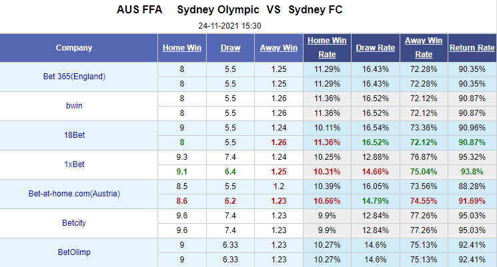Select 18Bet opening away win 1.24

click(x=279, y=128)
